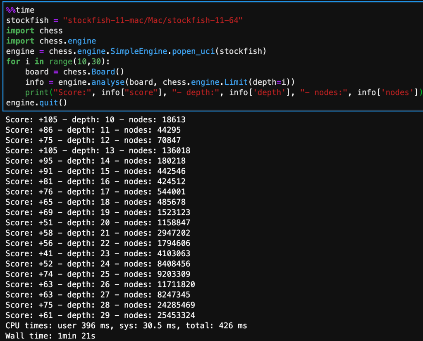Click the CPU times output line
Screen dimensions: 423x341
(126, 326)
